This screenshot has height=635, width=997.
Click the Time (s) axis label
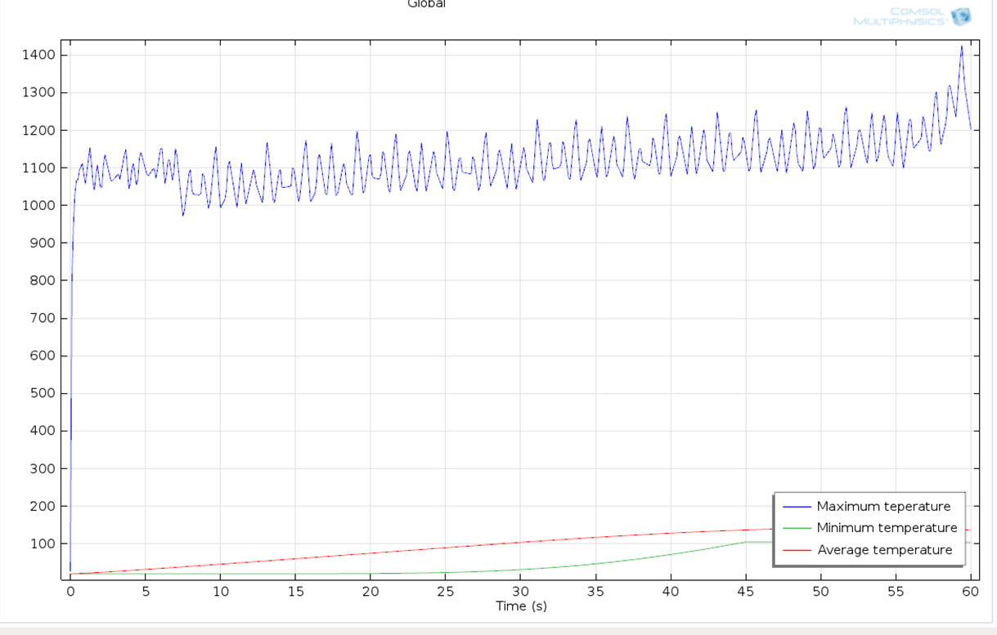click(521, 606)
